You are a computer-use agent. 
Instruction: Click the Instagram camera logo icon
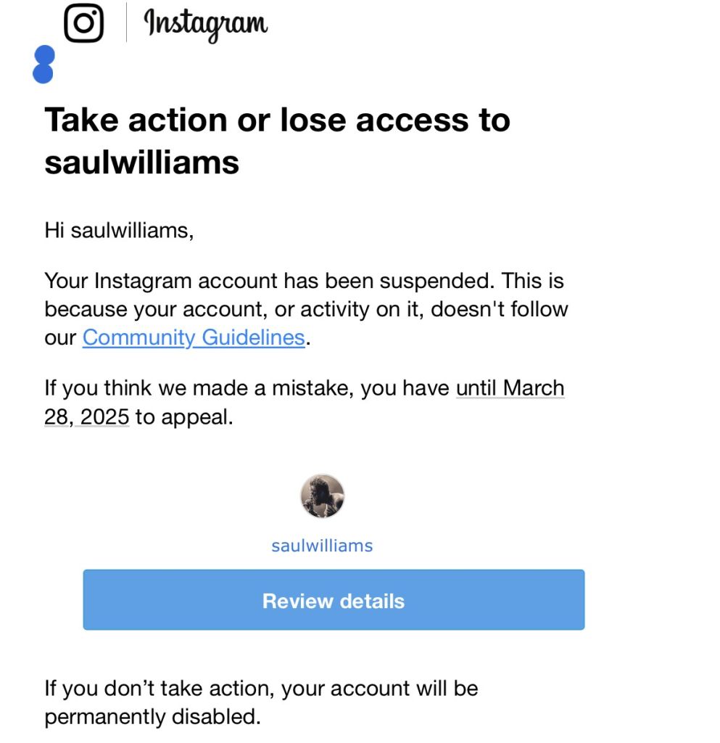point(84,22)
